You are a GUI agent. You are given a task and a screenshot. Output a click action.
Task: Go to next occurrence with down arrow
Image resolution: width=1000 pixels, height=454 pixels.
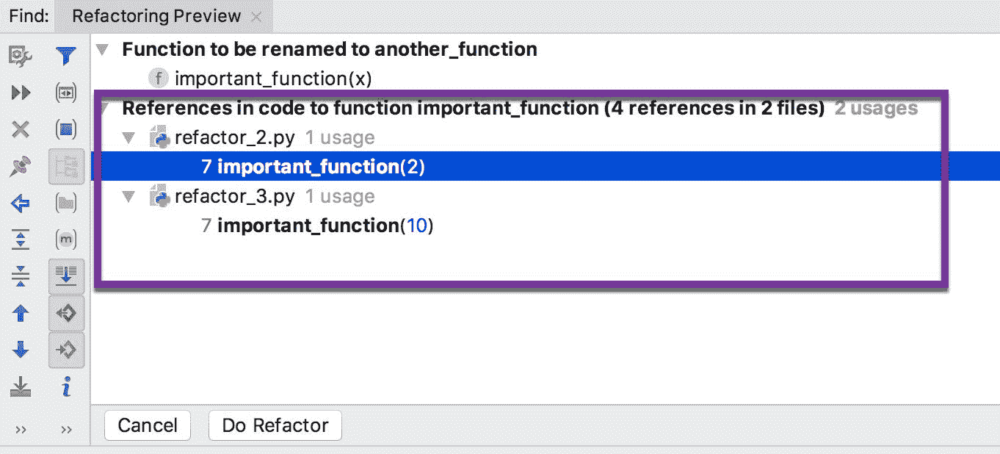coord(21,350)
